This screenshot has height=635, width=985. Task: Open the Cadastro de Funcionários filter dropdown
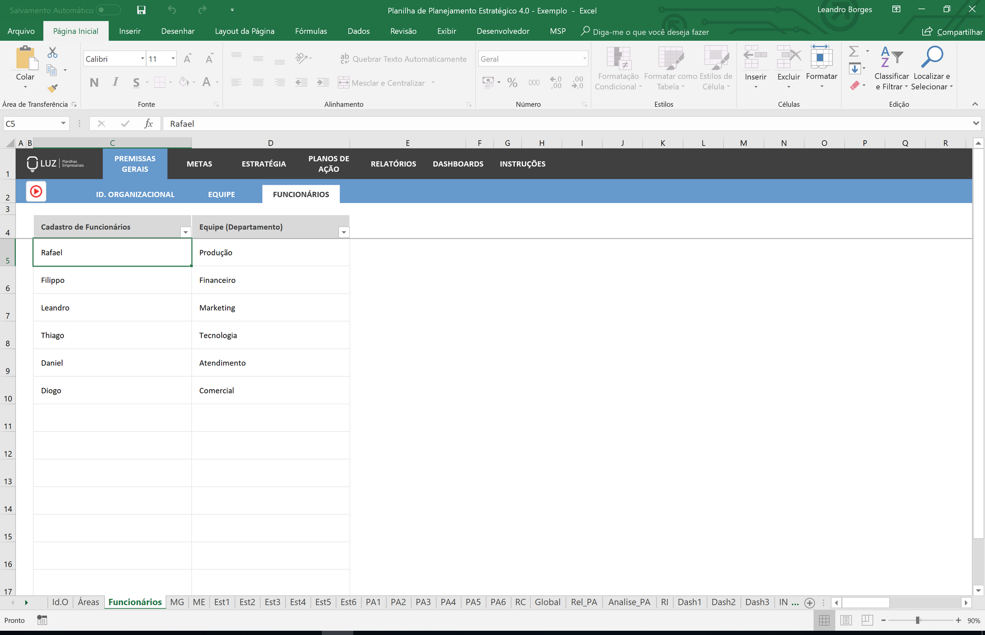186,232
